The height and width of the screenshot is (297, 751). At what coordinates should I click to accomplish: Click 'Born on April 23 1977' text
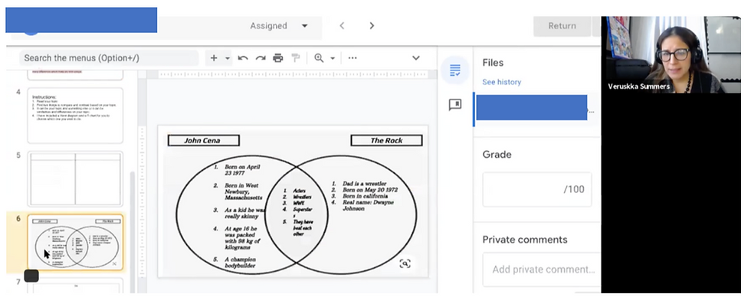[242, 170]
